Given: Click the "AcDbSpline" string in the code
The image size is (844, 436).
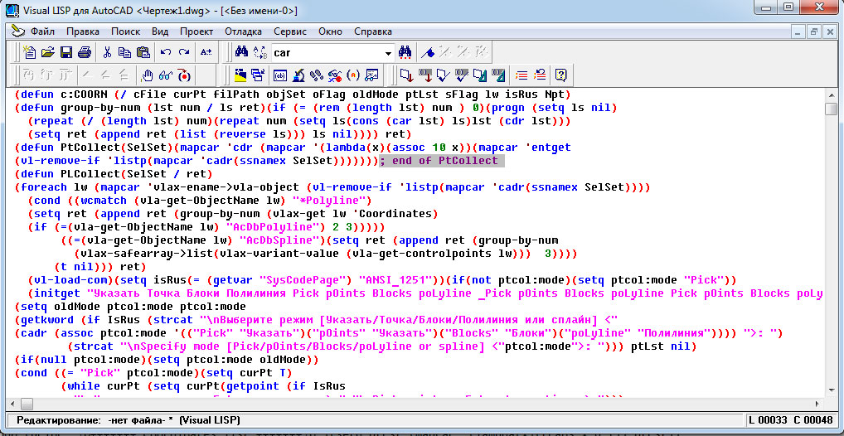Looking at the screenshot, I should click(279, 240).
